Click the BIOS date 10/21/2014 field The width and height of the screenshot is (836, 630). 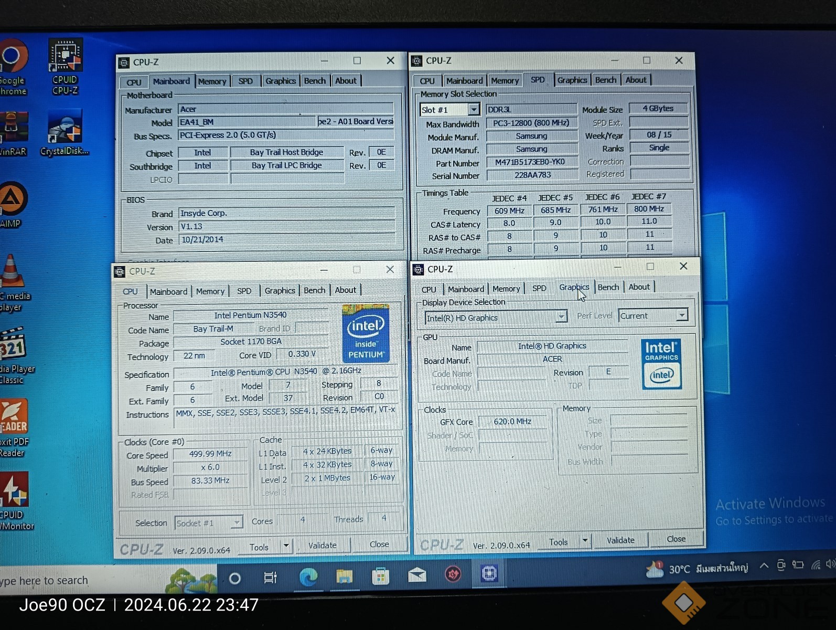click(286, 239)
